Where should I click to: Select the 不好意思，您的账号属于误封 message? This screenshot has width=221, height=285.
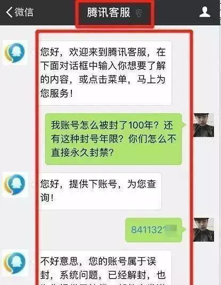pyautogui.click(x=105, y=267)
